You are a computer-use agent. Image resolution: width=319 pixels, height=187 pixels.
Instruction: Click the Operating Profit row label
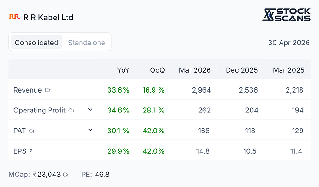[39, 110]
